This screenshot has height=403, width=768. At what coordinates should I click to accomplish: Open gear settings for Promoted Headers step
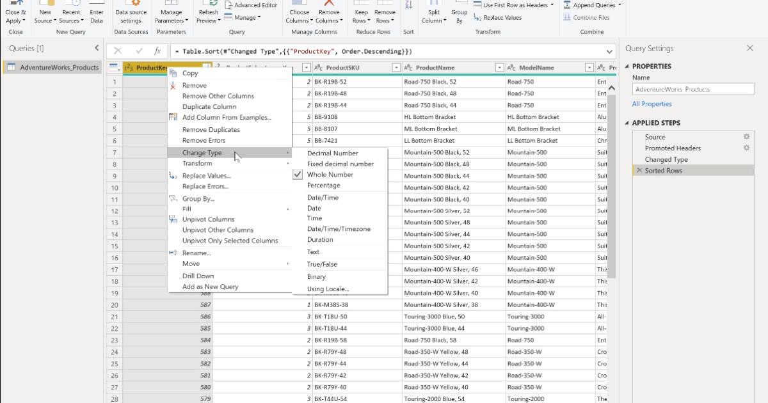pyautogui.click(x=746, y=148)
